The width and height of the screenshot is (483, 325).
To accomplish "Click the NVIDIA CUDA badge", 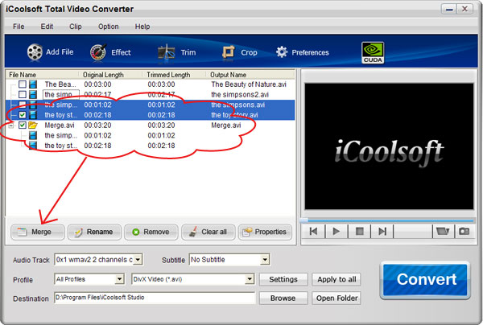I will 373,52.
